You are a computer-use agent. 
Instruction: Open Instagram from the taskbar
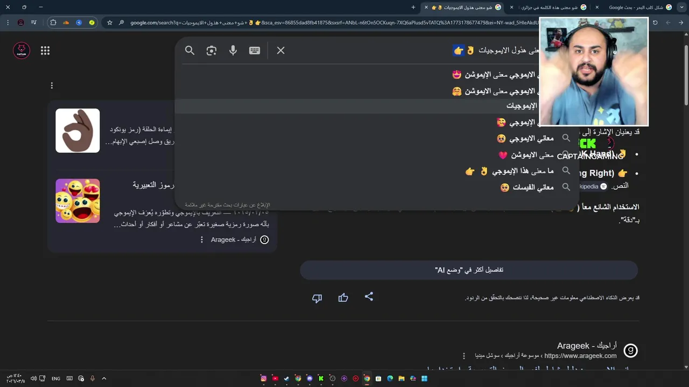264,378
